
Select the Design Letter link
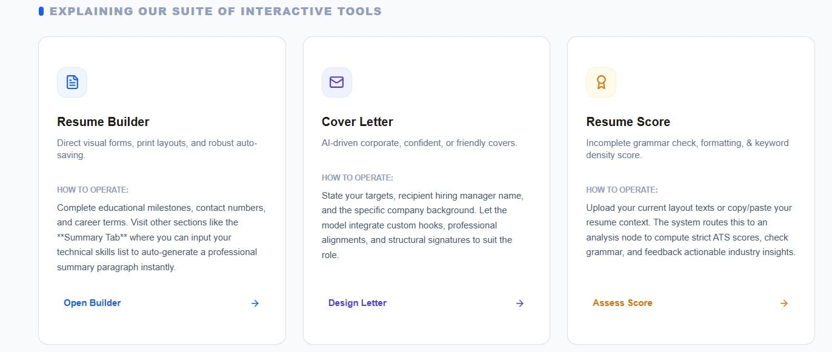pos(358,303)
